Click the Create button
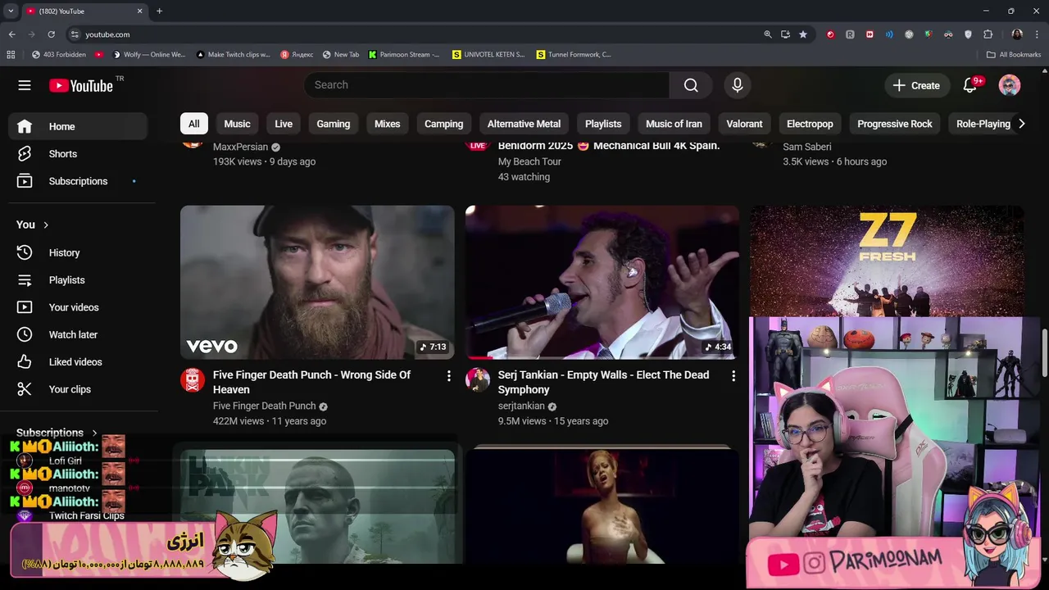This screenshot has width=1049, height=590. click(916, 85)
